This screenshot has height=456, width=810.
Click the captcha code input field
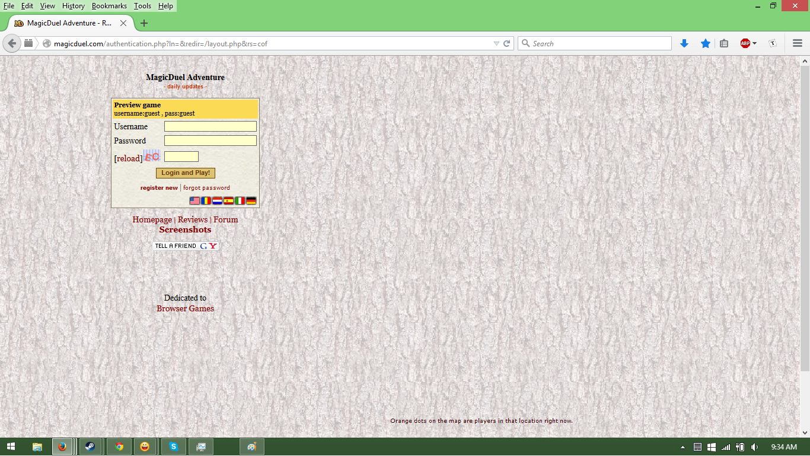click(181, 157)
